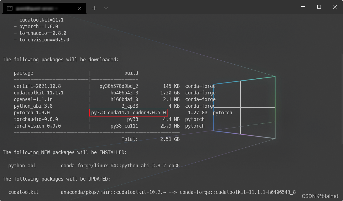Click 'anaconda/pkgs/main::cudatoolkit-10.2.~' text
Image resolution: width=343 pixels, height=201 pixels.
pos(113,192)
